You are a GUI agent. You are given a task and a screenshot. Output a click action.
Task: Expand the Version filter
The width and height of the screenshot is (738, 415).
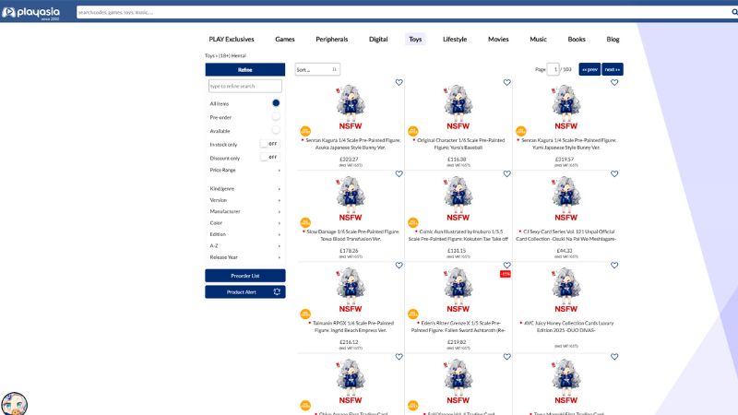click(244, 200)
